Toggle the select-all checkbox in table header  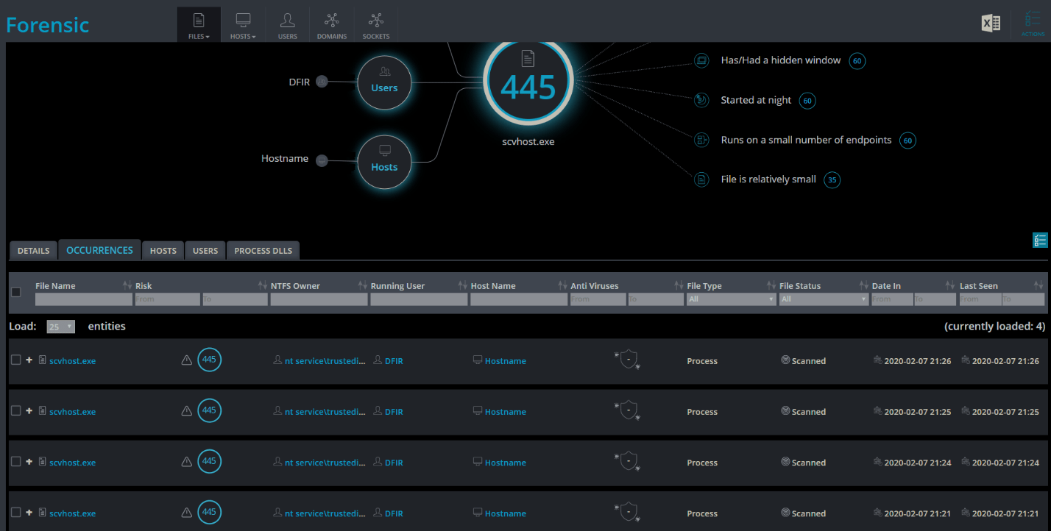coord(16,293)
